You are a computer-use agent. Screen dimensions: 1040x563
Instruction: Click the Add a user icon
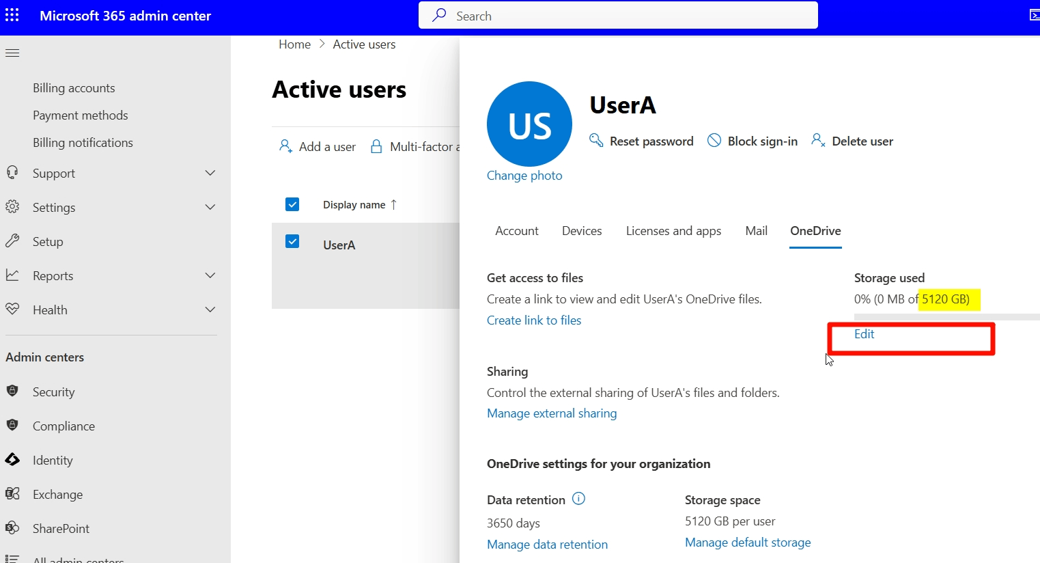click(x=286, y=146)
